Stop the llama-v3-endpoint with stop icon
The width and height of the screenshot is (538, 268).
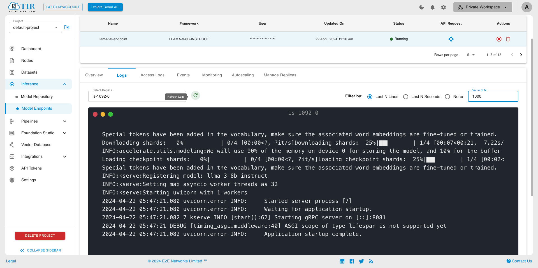(499, 39)
